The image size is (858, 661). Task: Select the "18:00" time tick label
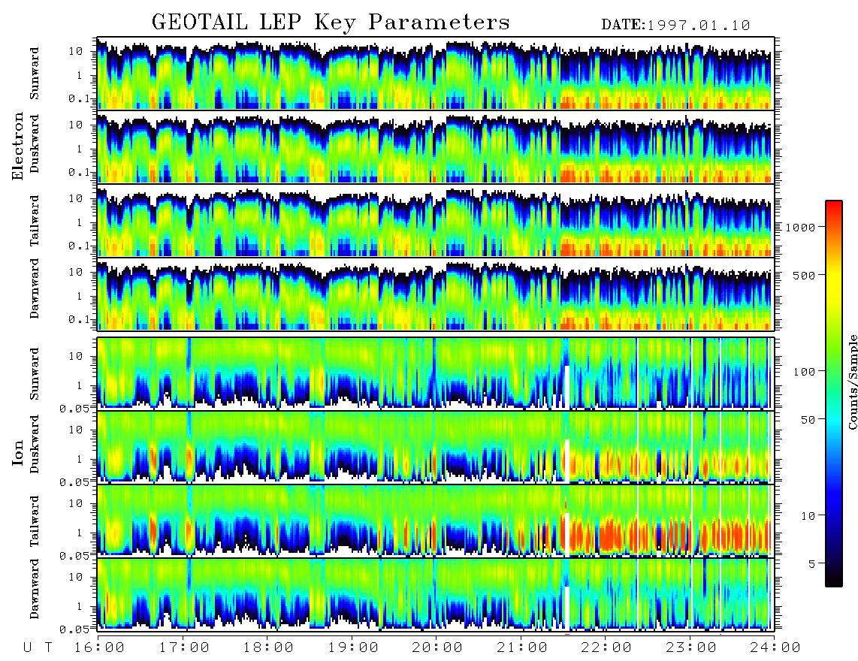(269, 648)
